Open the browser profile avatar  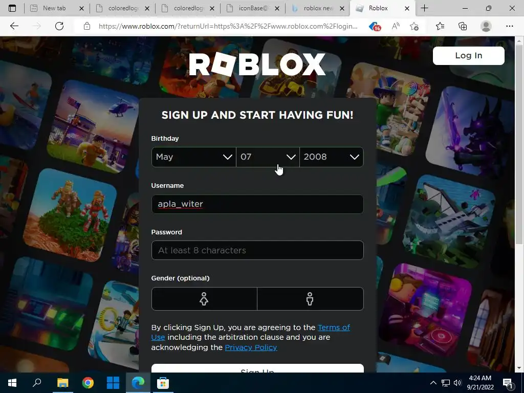pyautogui.click(x=486, y=26)
